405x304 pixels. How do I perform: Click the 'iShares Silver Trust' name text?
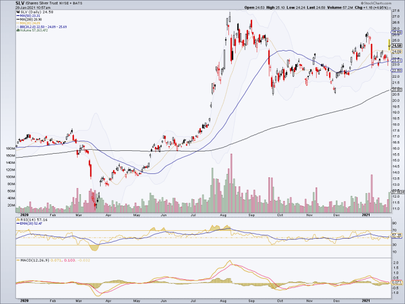point(42,3)
